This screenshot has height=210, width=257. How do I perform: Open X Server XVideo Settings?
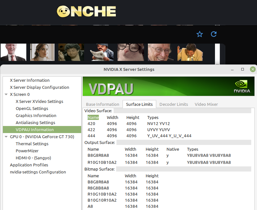coord(39,101)
